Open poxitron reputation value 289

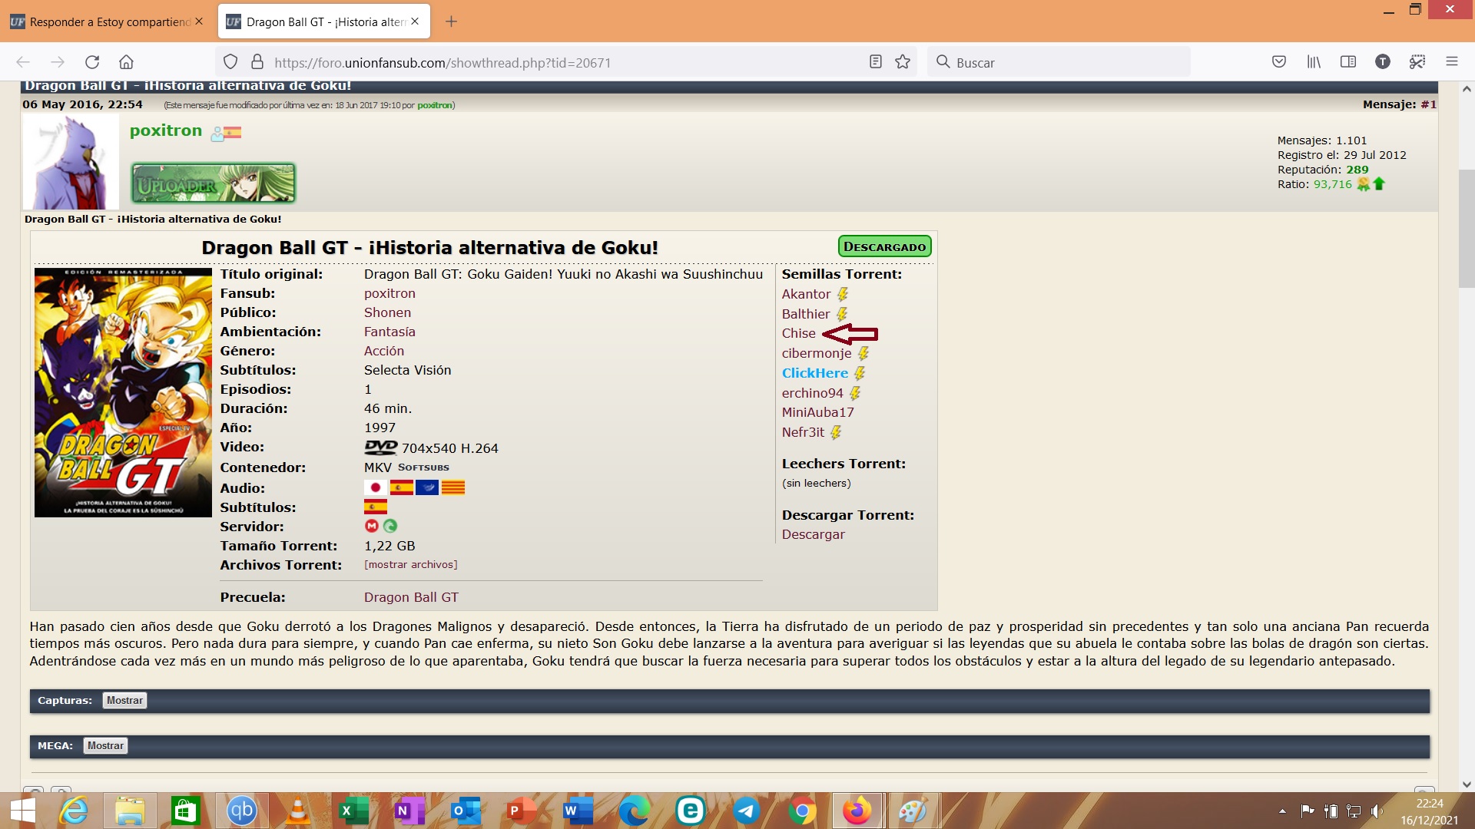click(x=1357, y=170)
